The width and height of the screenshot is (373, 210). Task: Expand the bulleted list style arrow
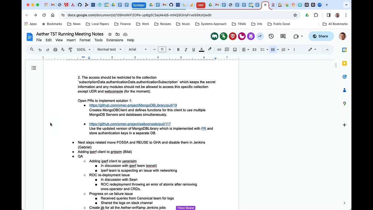tap(278, 50)
